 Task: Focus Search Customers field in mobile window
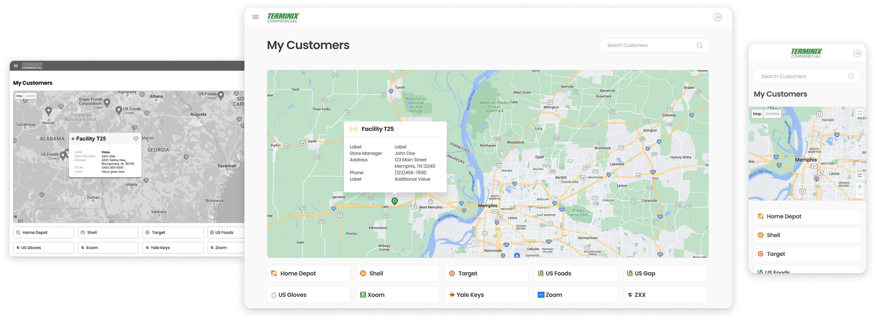[x=807, y=76]
